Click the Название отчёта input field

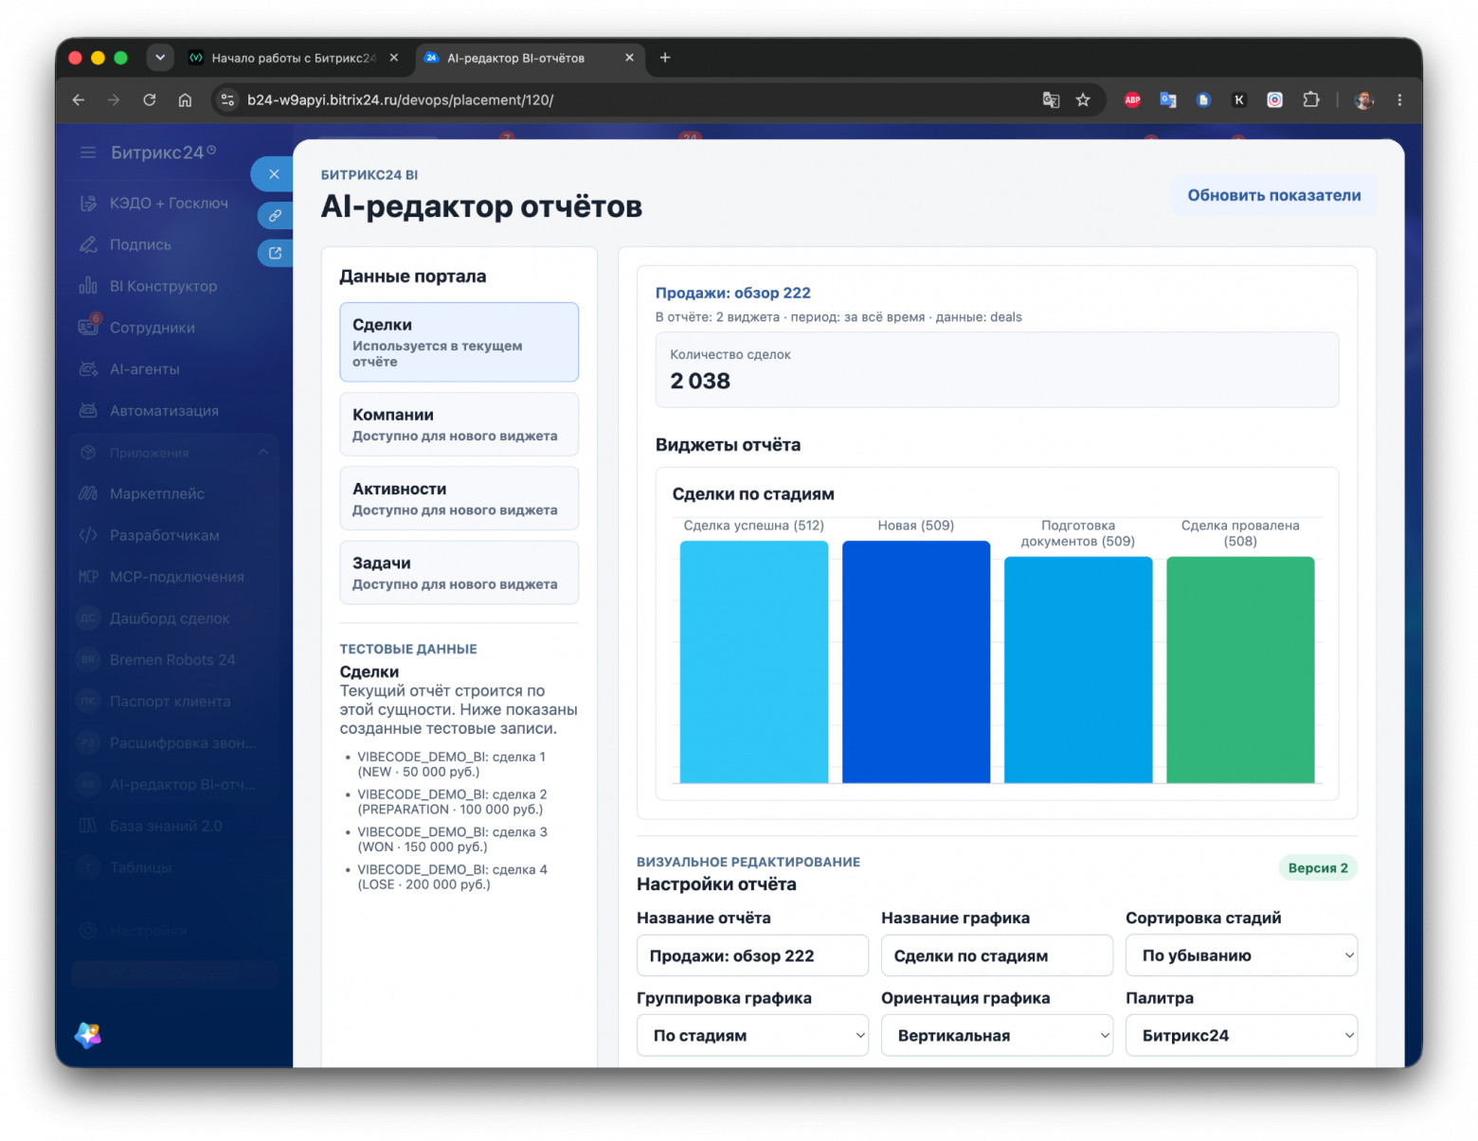(x=752, y=955)
